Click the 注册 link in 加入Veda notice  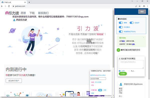[133, 44]
